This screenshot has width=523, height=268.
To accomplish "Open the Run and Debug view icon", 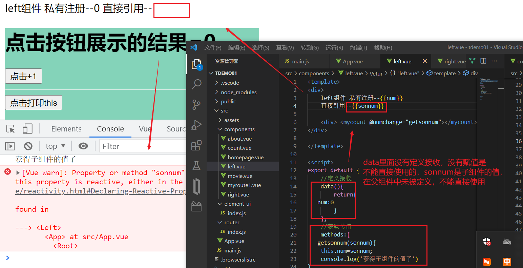I will coord(196,125).
